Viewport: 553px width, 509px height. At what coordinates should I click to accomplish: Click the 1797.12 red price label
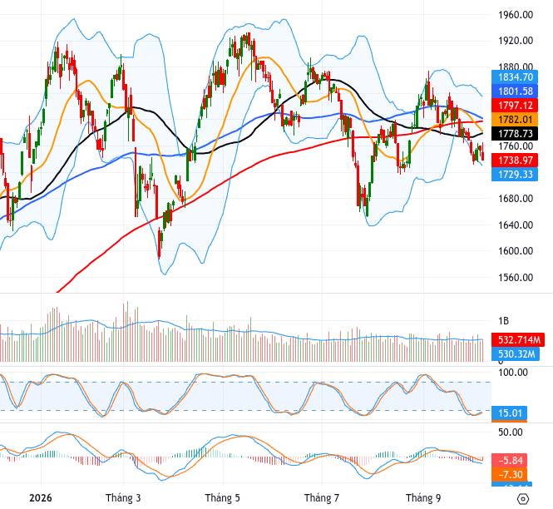coord(515,105)
